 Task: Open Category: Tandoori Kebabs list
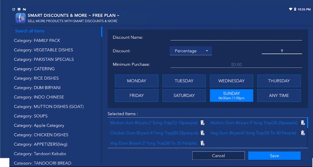40,153
